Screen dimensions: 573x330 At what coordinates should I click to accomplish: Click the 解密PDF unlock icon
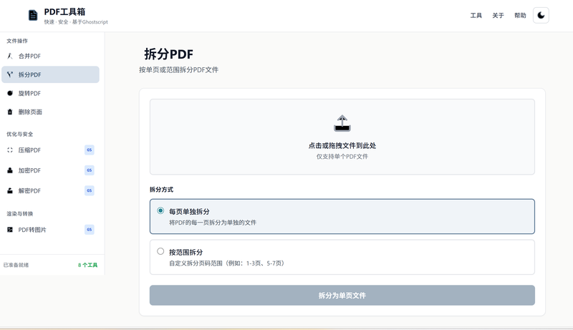coord(10,190)
